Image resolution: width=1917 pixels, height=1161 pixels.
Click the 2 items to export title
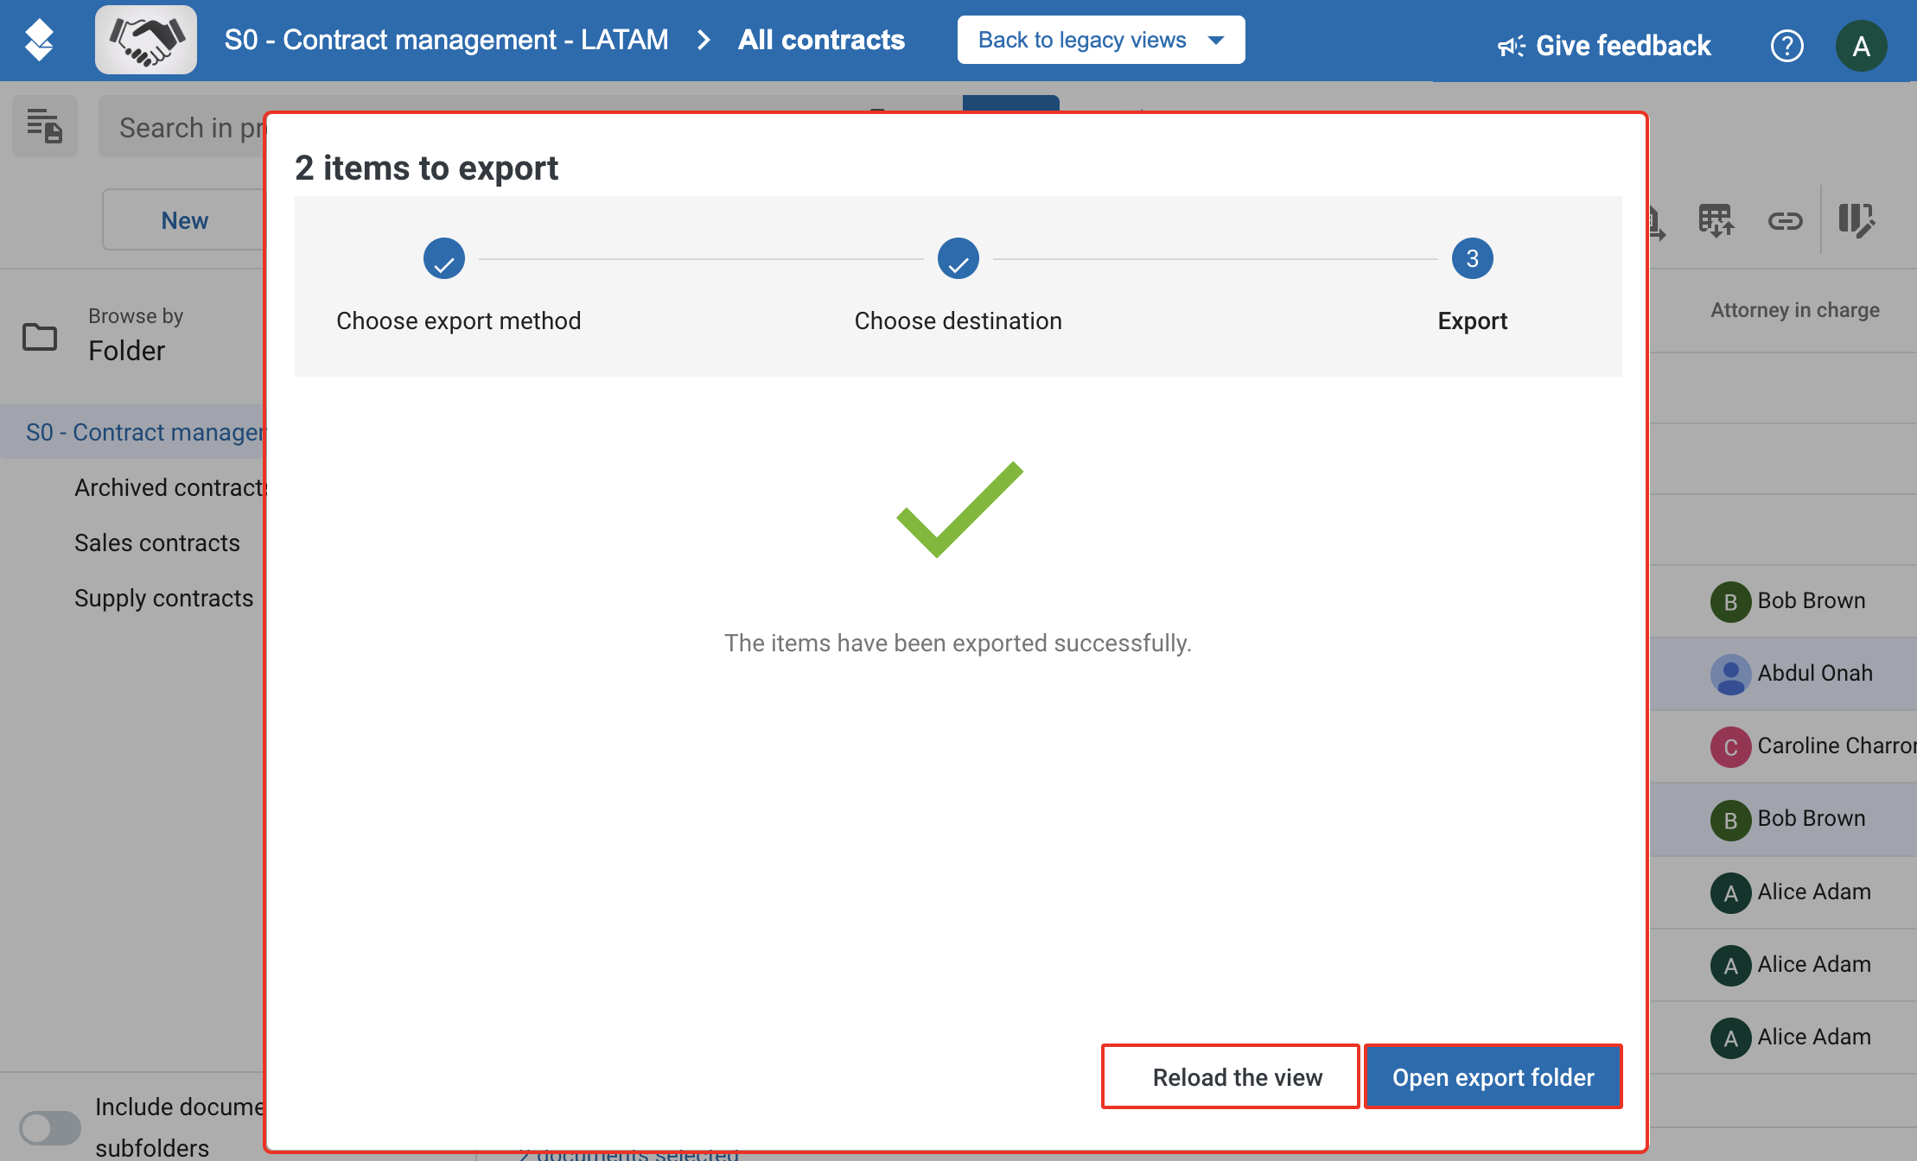pos(426,168)
